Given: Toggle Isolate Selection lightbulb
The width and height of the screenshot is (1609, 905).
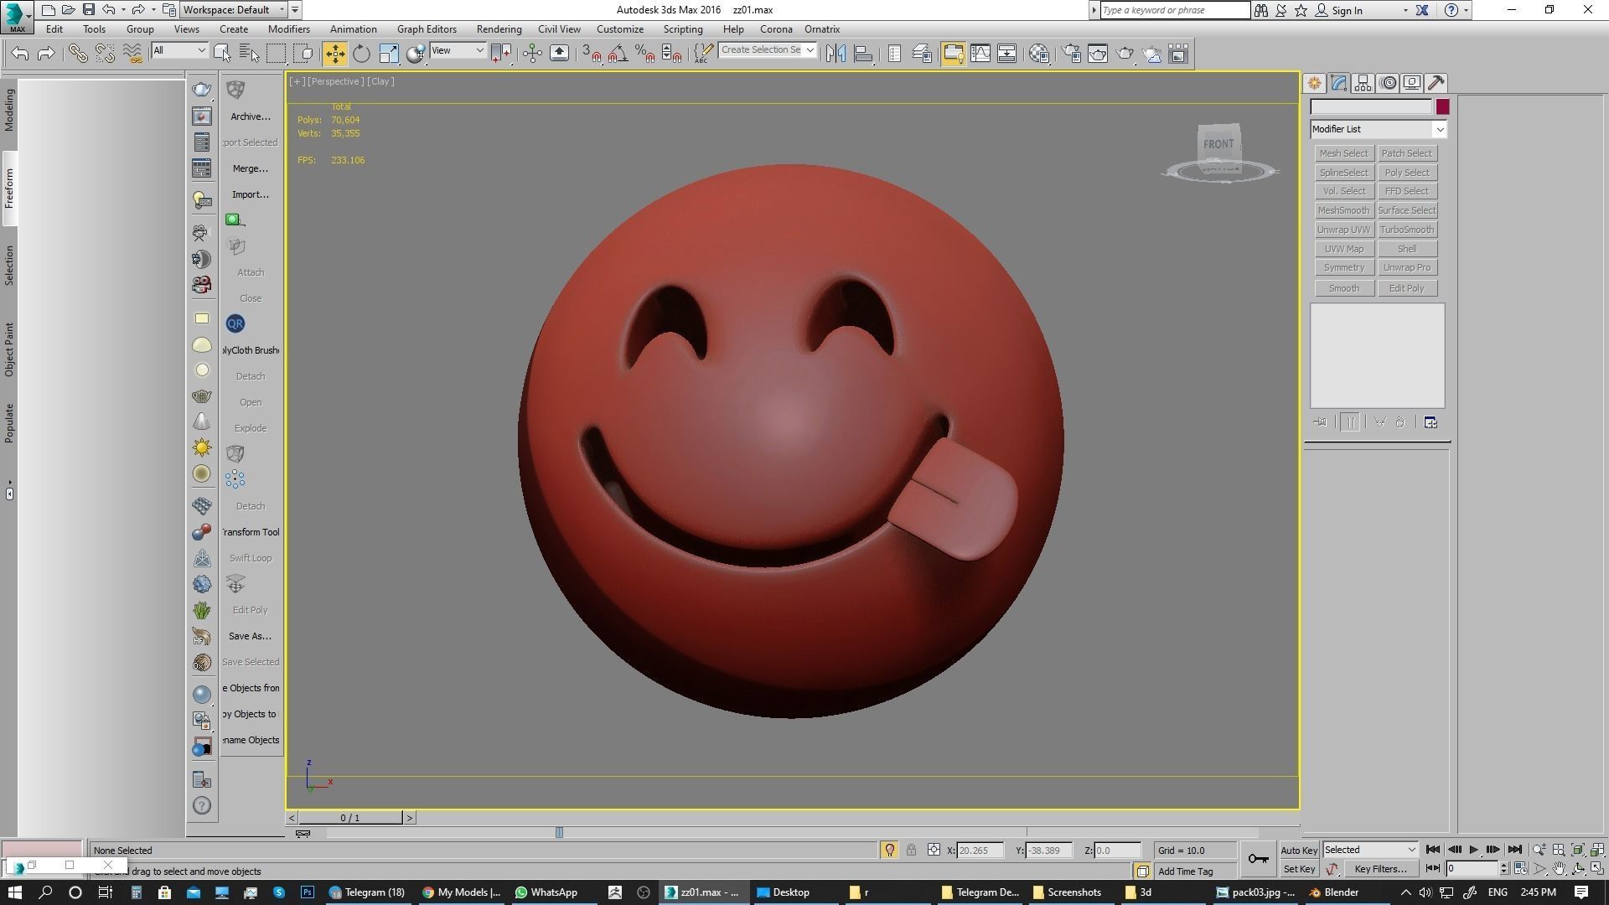Looking at the screenshot, I should pos(889,850).
